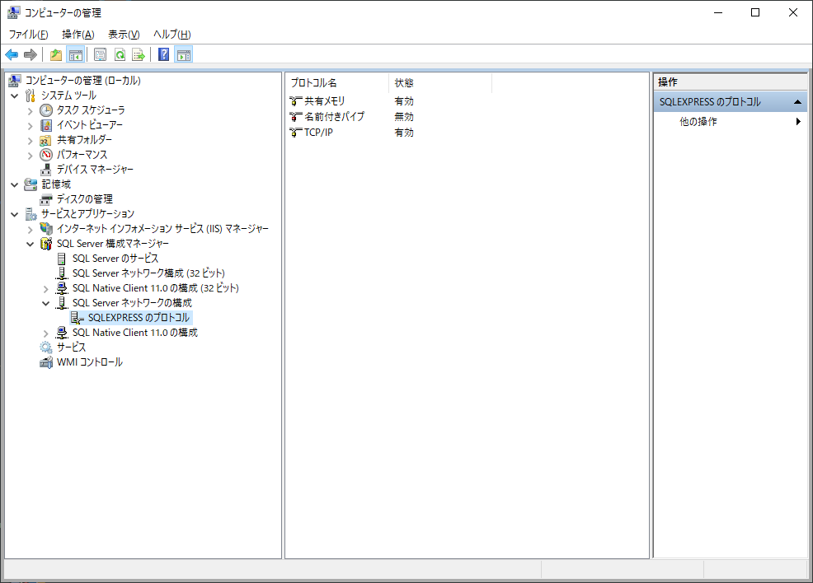Open Help via the question mark icon
Image resolution: width=813 pixels, height=583 pixels.
pyautogui.click(x=163, y=54)
